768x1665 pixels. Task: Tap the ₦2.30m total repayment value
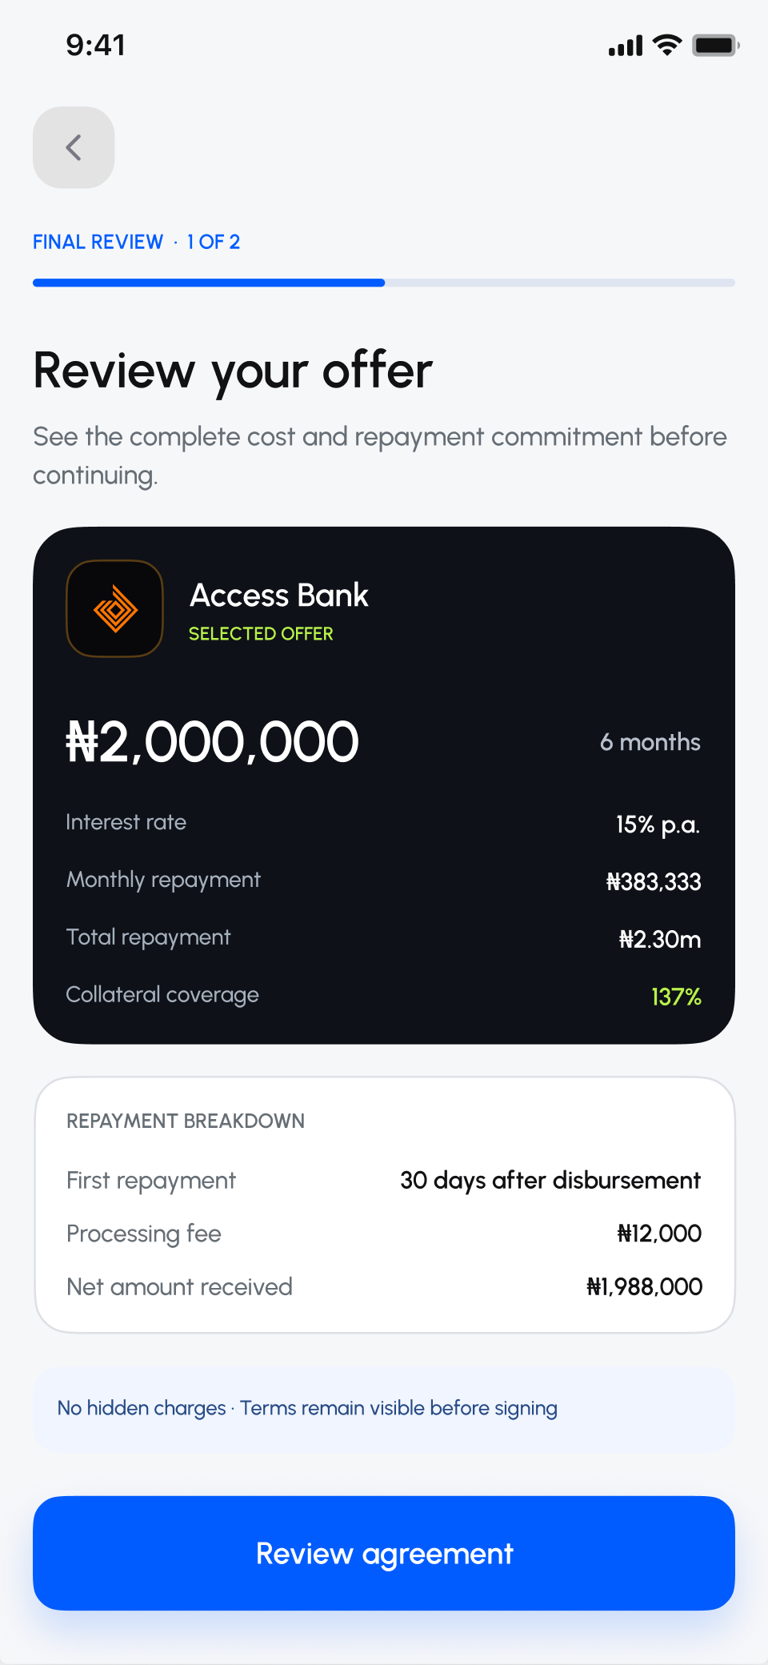pyautogui.click(x=660, y=939)
